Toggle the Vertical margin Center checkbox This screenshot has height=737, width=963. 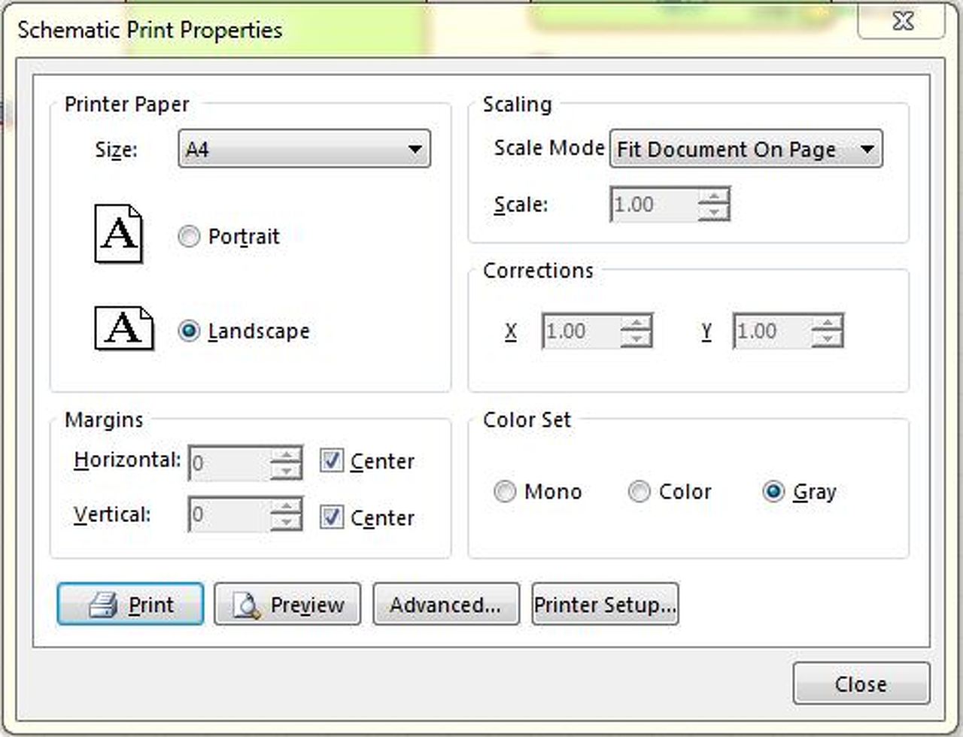click(x=332, y=517)
